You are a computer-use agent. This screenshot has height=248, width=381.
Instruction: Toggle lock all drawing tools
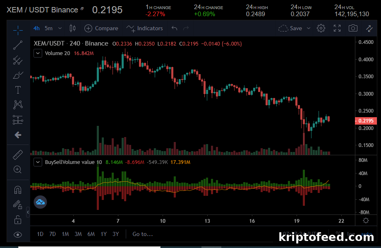pyautogui.click(x=18, y=220)
